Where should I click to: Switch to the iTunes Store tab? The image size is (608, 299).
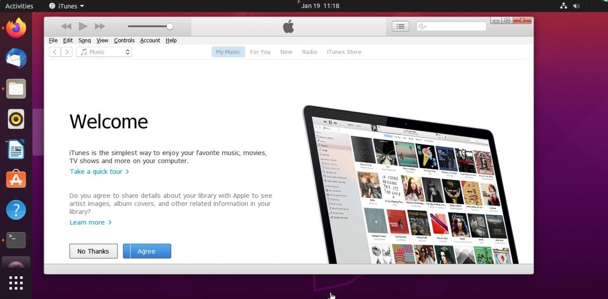pos(344,52)
